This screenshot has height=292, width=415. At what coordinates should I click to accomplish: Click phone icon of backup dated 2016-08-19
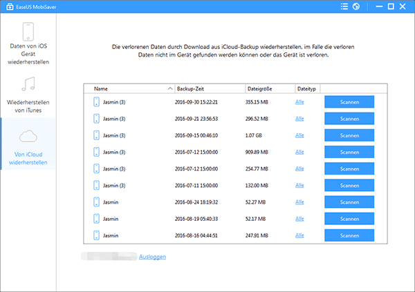click(x=96, y=218)
